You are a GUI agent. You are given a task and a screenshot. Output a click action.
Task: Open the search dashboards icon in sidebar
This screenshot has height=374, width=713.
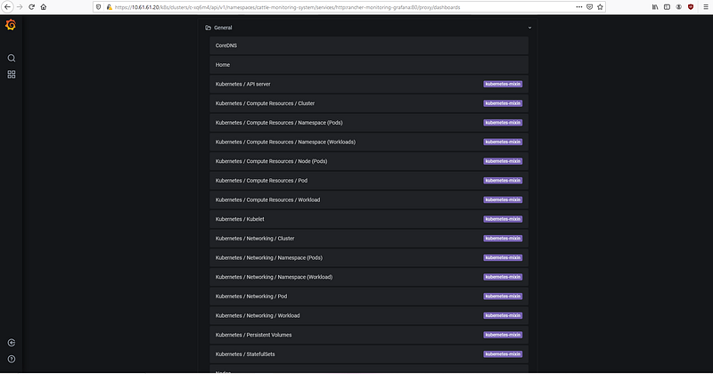[12, 58]
